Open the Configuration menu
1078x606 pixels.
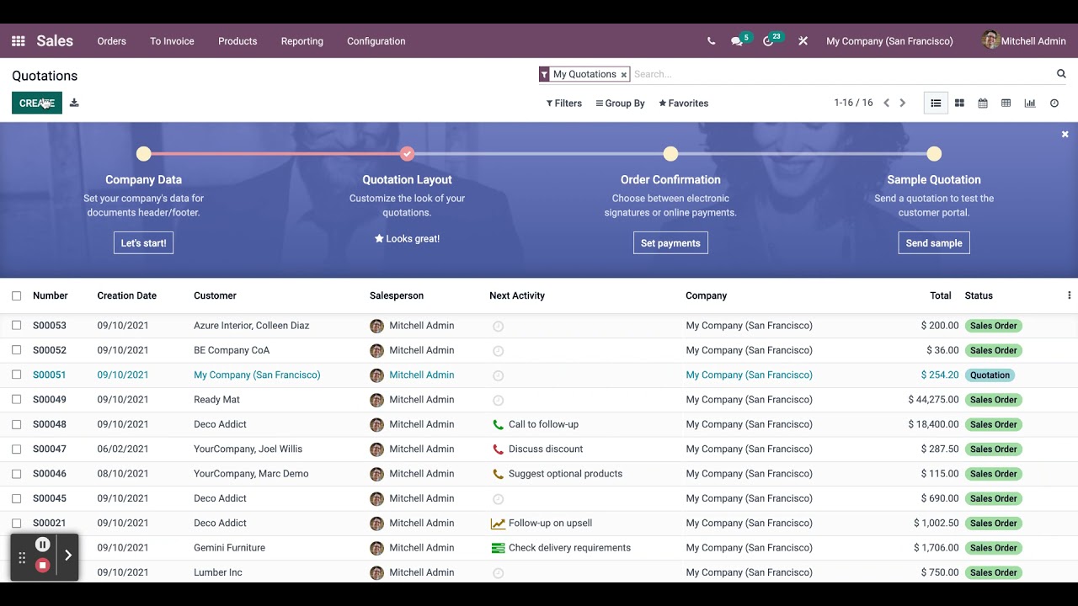coord(376,41)
